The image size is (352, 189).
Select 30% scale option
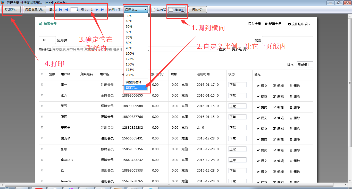coord(136,16)
